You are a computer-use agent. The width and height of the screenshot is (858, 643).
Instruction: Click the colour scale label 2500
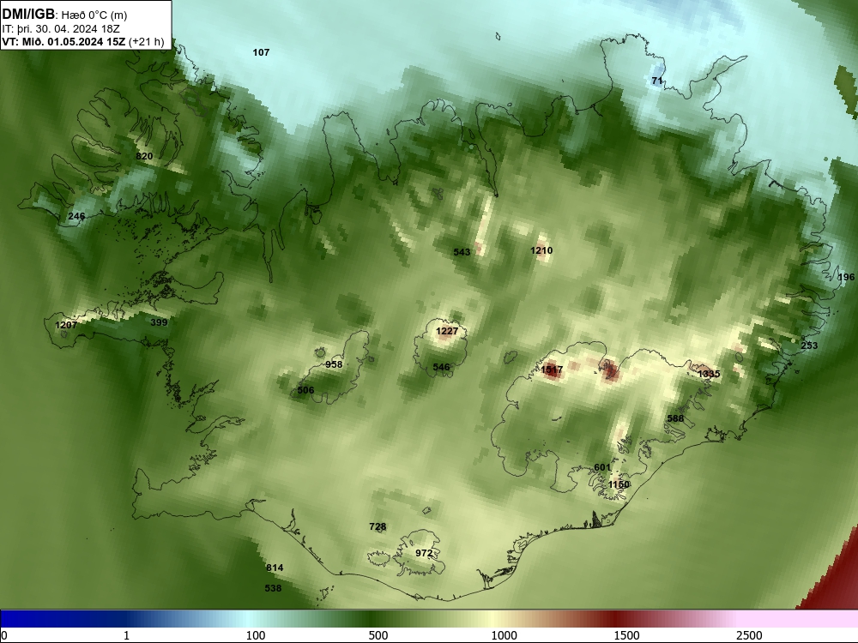pos(749,635)
